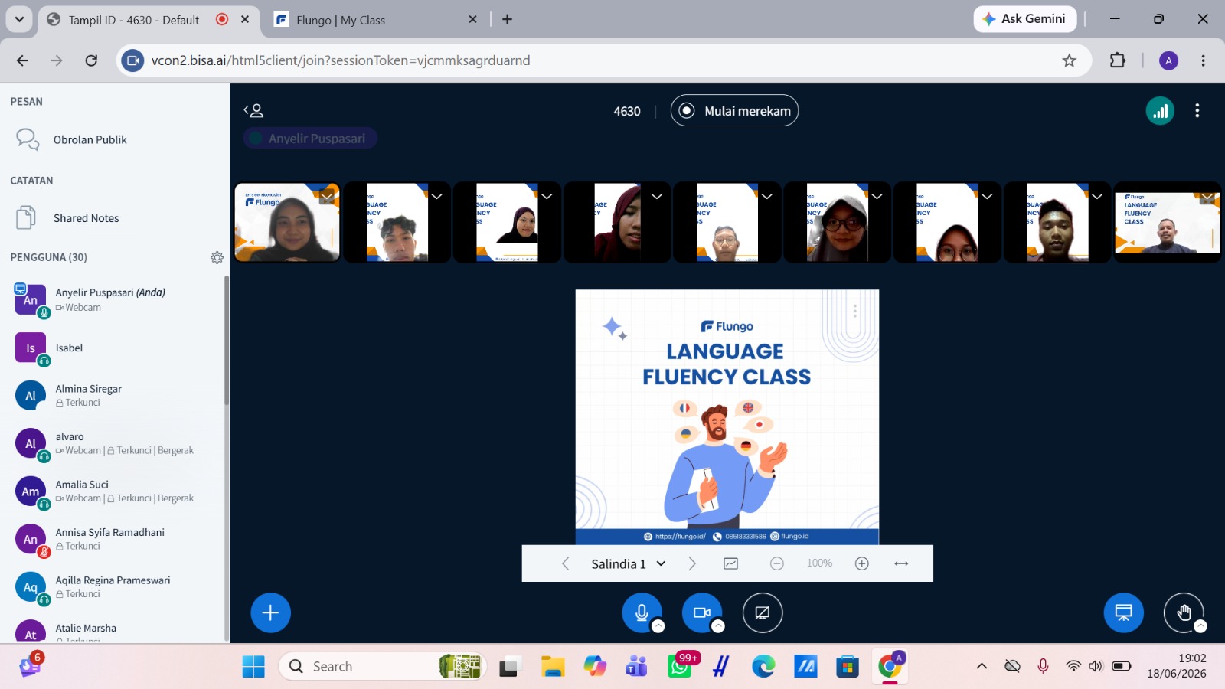This screenshot has width=1225, height=689.
Task: Open File Explorer from taskbar
Action: click(552, 667)
